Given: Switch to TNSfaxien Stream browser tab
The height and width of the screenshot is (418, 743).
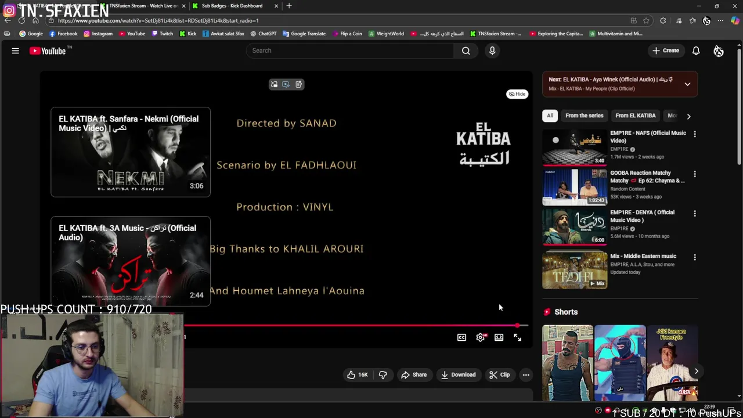Looking at the screenshot, I should [143, 6].
